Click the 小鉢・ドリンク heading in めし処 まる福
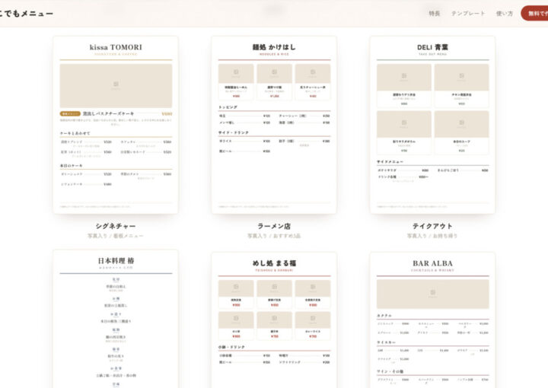548x388 pixels. click(231, 347)
